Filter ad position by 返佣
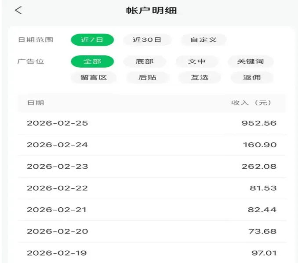Image resolution: width=298 pixels, height=263 pixels. (x=252, y=77)
